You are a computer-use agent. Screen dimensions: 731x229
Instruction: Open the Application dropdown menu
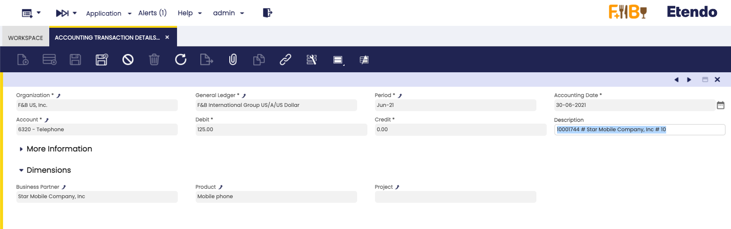coord(108,13)
